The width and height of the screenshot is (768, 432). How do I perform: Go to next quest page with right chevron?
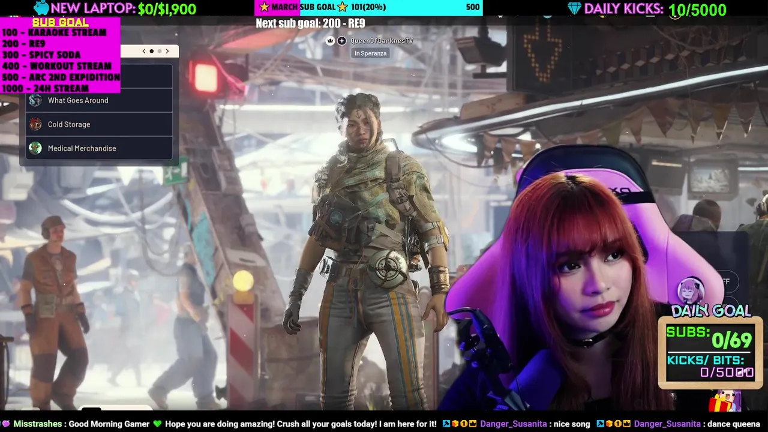[x=167, y=51]
